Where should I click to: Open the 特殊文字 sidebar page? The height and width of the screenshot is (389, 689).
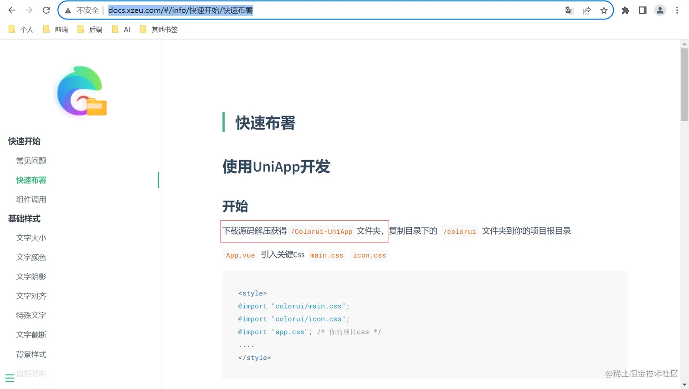click(x=31, y=315)
